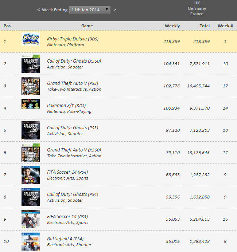This screenshot has width=237, height=252.
Task: Open the FIFA Soccer 14 (PS3) title
Action: 67,216
